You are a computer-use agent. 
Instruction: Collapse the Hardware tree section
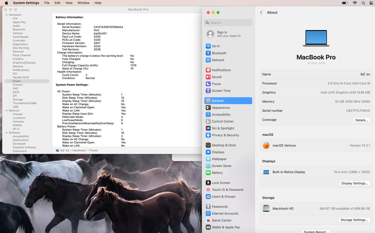click(6, 15)
